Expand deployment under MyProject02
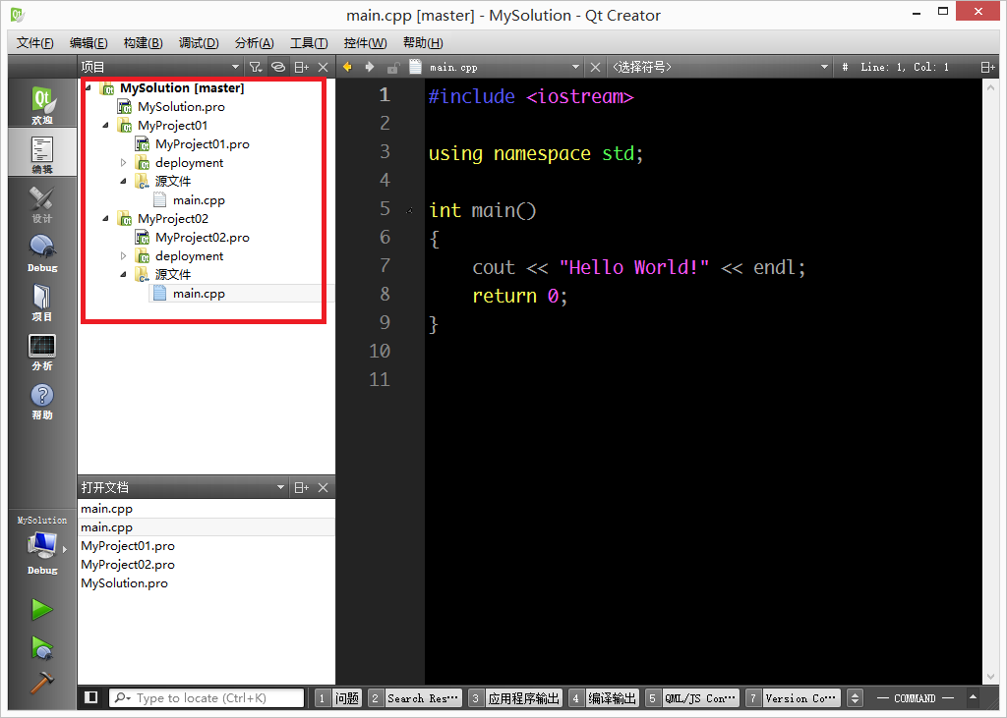This screenshot has height=718, width=1007. [x=123, y=256]
